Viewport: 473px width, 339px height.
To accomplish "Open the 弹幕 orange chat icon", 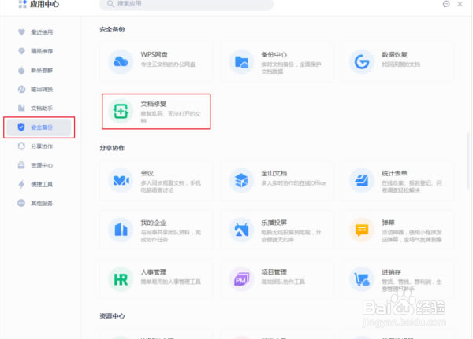I will coord(362,230).
